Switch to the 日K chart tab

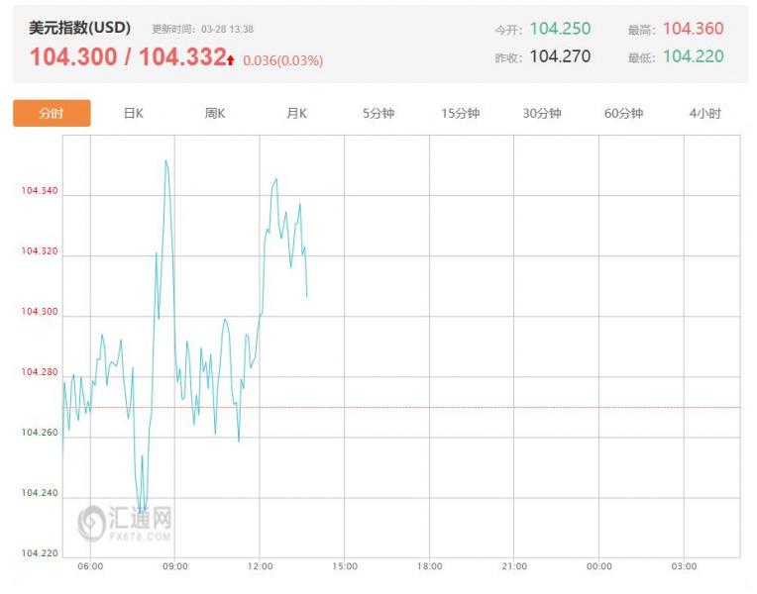(134, 114)
